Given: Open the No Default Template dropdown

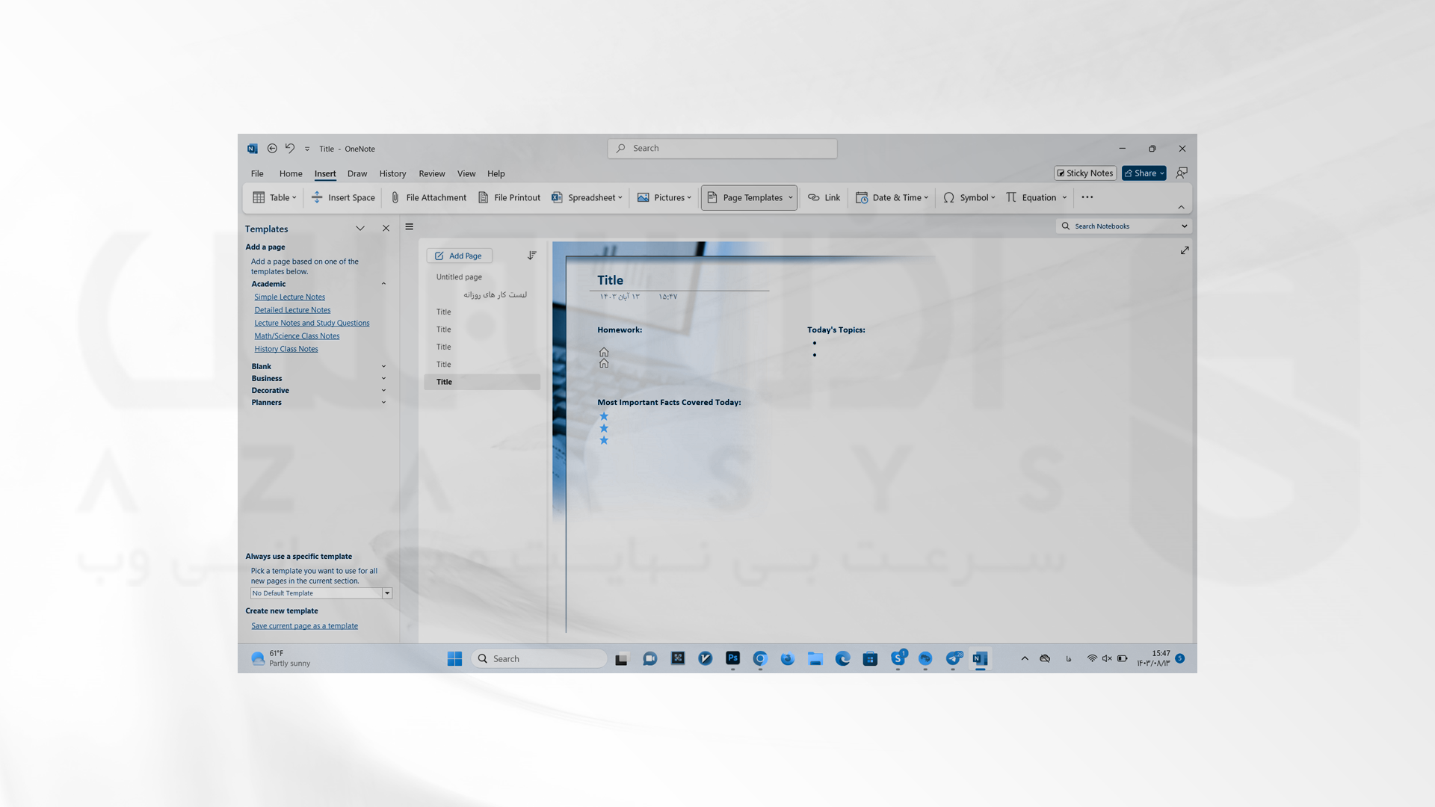Looking at the screenshot, I should (x=386, y=593).
